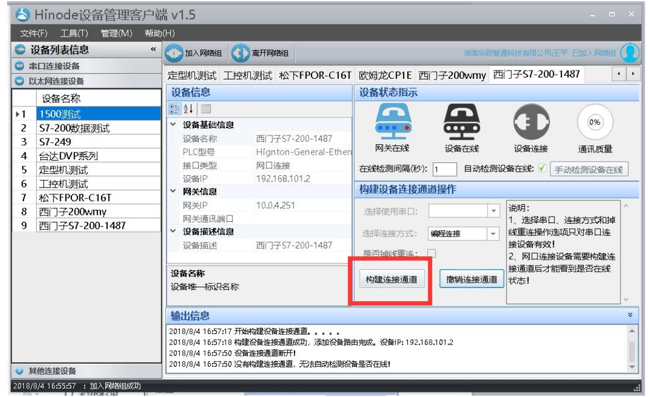
Task: Click the A-Z alphabetical sort icon
Action: click(188, 109)
